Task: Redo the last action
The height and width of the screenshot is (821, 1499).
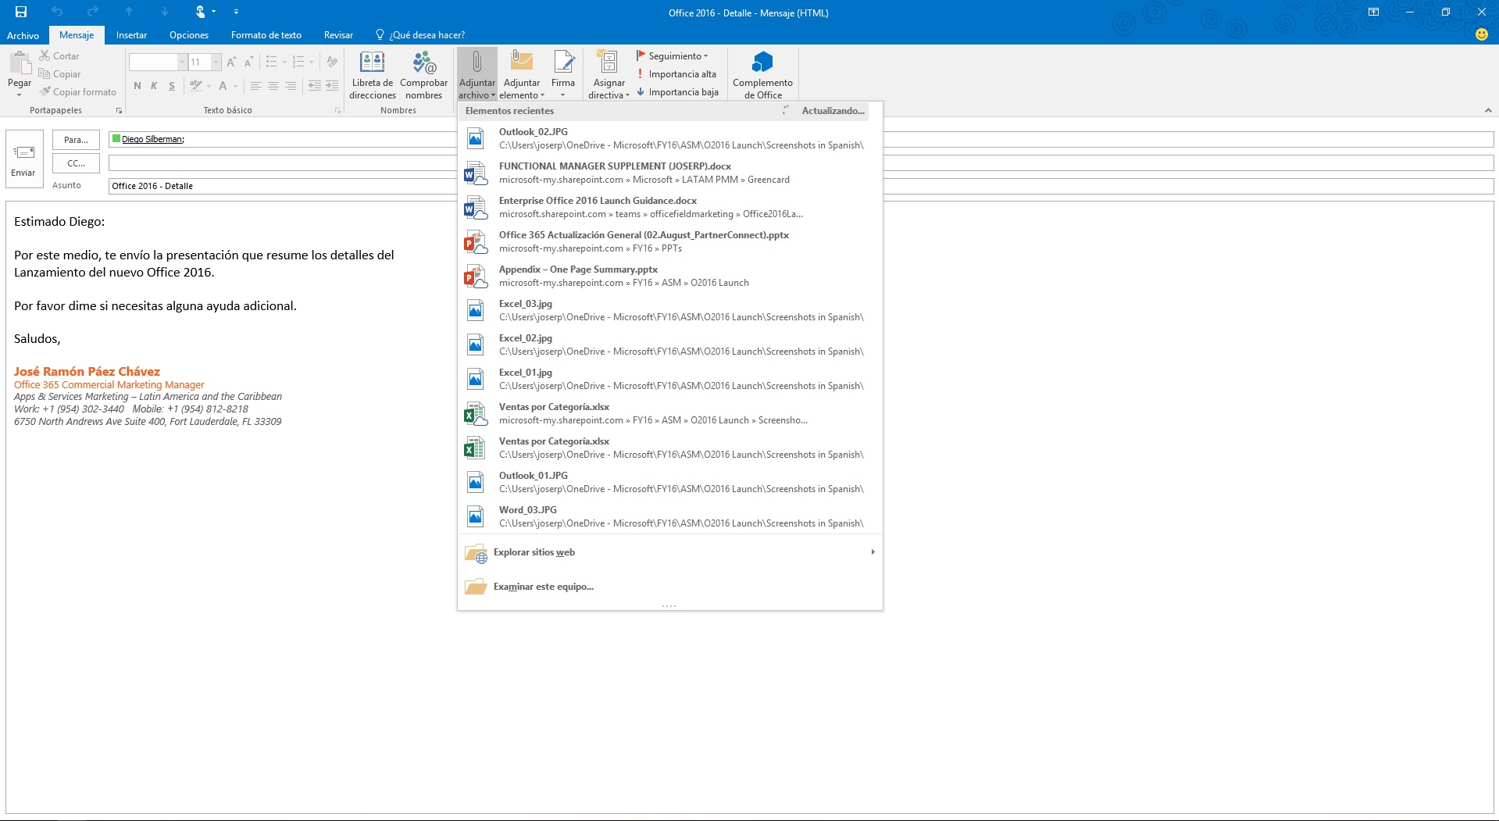Action: [x=93, y=12]
